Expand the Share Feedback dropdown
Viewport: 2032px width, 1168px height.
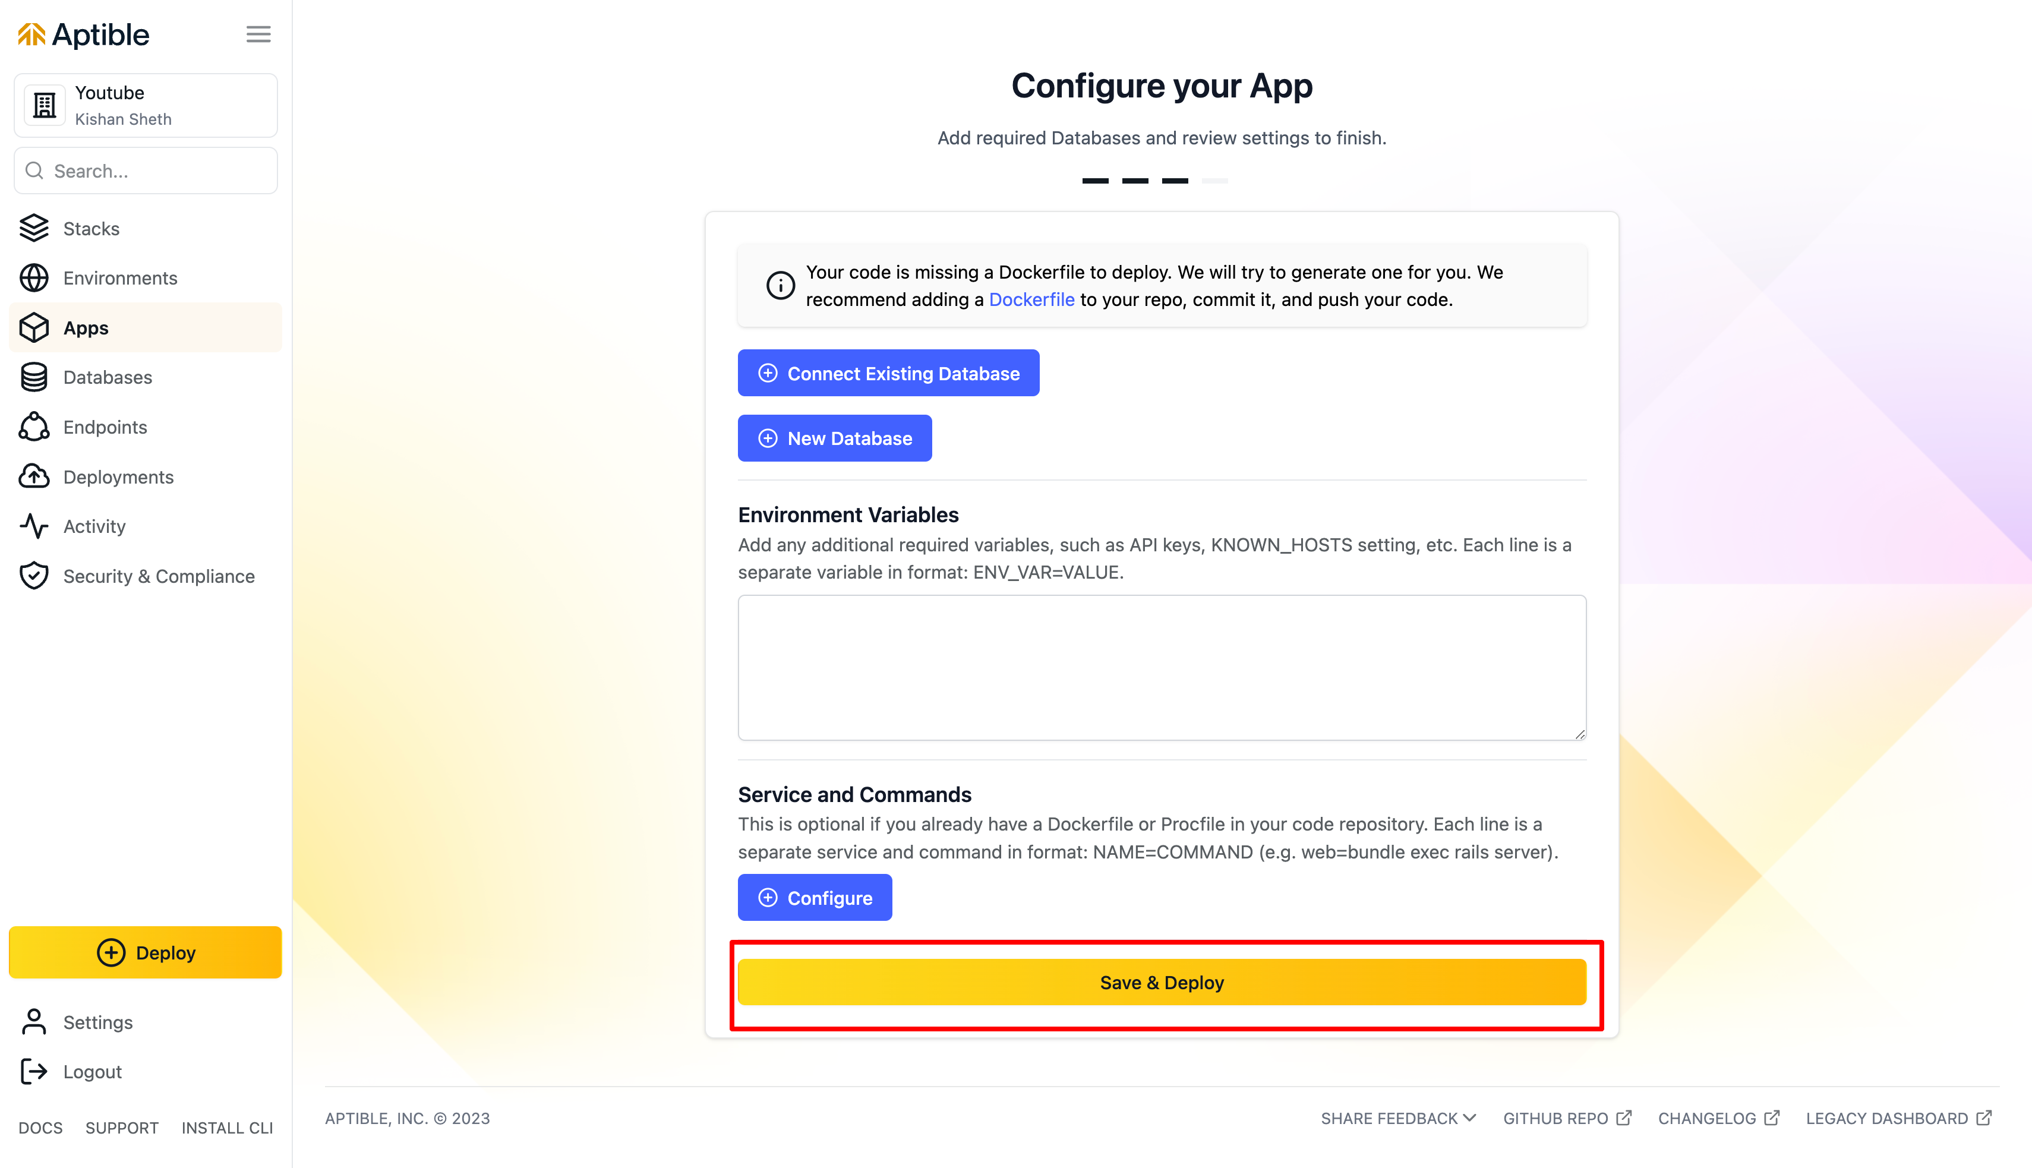point(1397,1118)
